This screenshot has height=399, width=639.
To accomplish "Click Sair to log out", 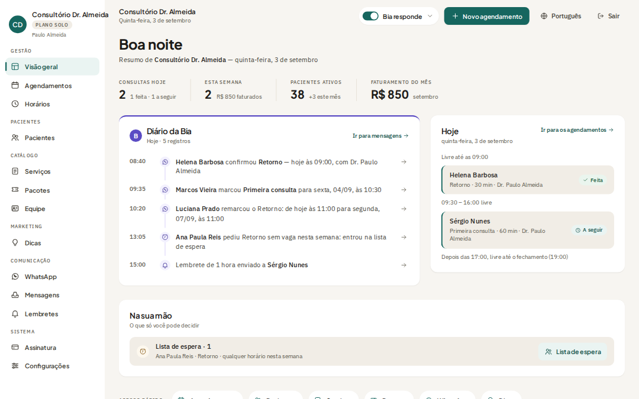I will coord(608,16).
